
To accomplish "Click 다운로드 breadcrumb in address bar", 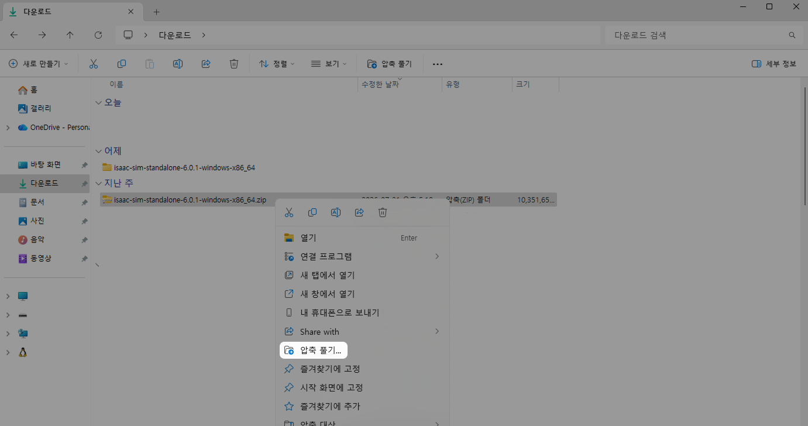I will (175, 35).
